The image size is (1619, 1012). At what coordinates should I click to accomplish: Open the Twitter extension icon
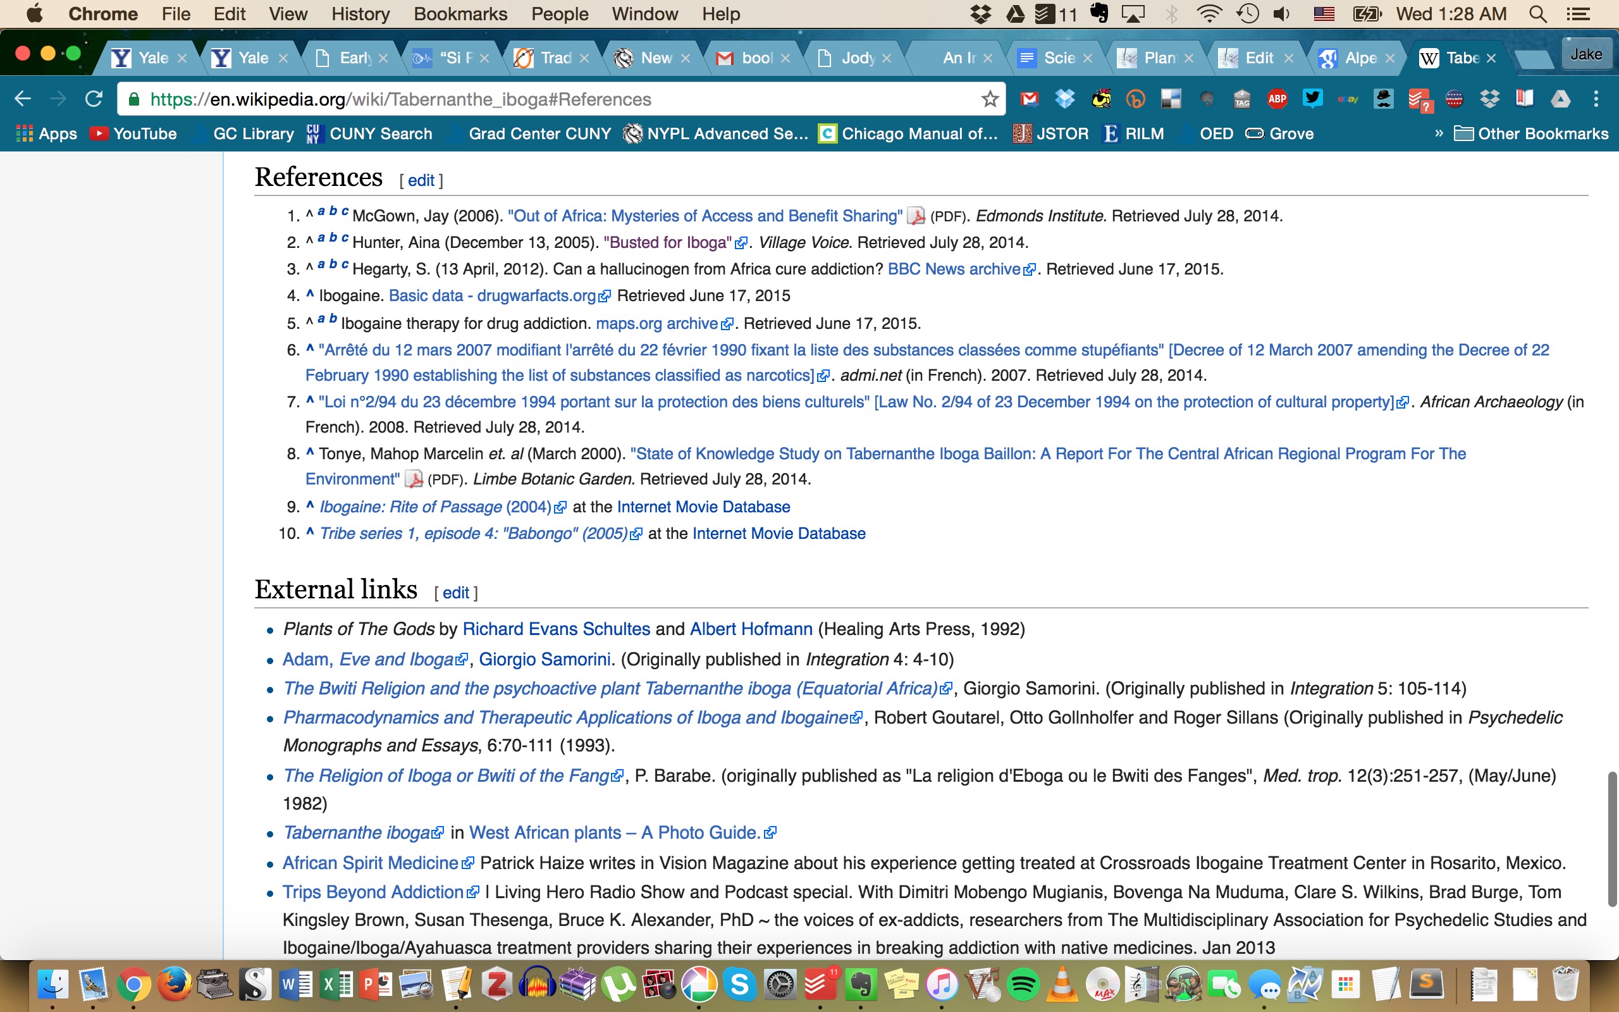(x=1313, y=99)
